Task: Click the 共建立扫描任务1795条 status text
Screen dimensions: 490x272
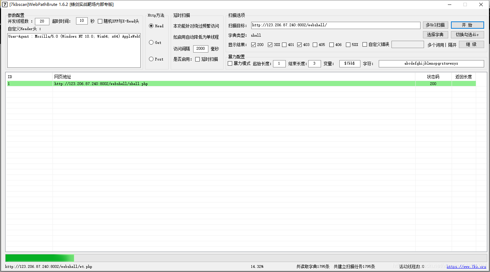Action: (x=354, y=266)
